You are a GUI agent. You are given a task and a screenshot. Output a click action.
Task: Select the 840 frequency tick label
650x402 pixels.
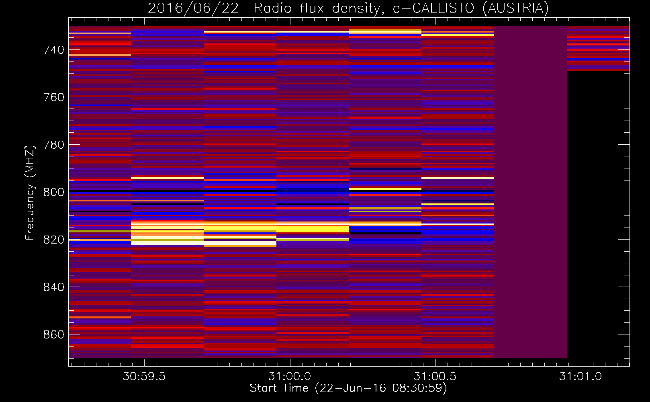(x=54, y=287)
